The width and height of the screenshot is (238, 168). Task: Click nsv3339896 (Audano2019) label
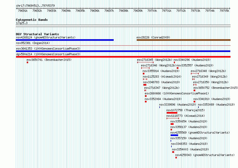pos(178,105)
